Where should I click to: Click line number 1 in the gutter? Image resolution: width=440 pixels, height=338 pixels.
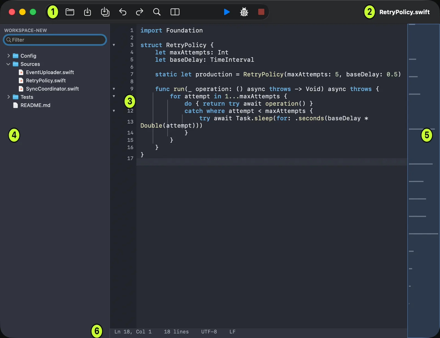[x=132, y=30]
